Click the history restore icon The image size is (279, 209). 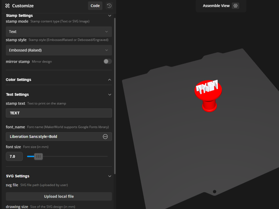pos(109,6)
